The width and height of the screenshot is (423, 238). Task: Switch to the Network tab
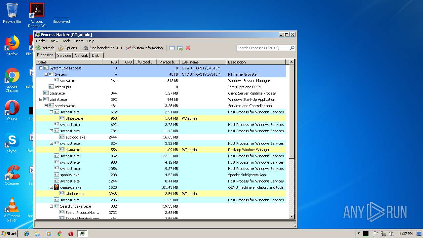[x=81, y=56]
